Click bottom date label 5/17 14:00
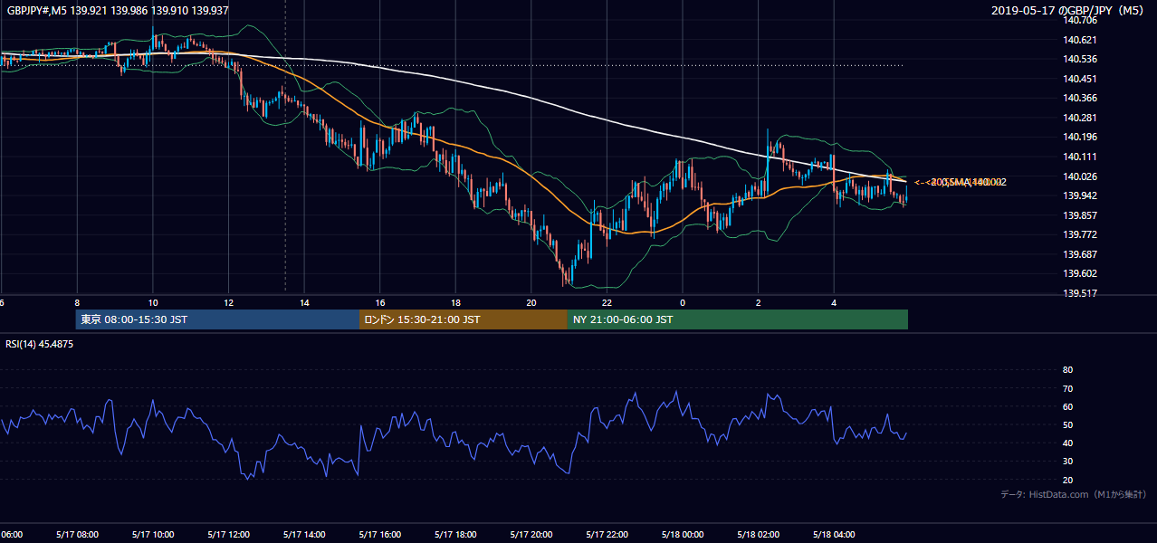 [303, 534]
